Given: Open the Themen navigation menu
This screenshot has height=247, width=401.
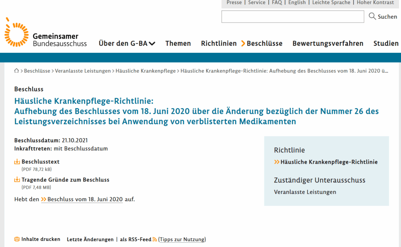Looking at the screenshot, I should 178,43.
